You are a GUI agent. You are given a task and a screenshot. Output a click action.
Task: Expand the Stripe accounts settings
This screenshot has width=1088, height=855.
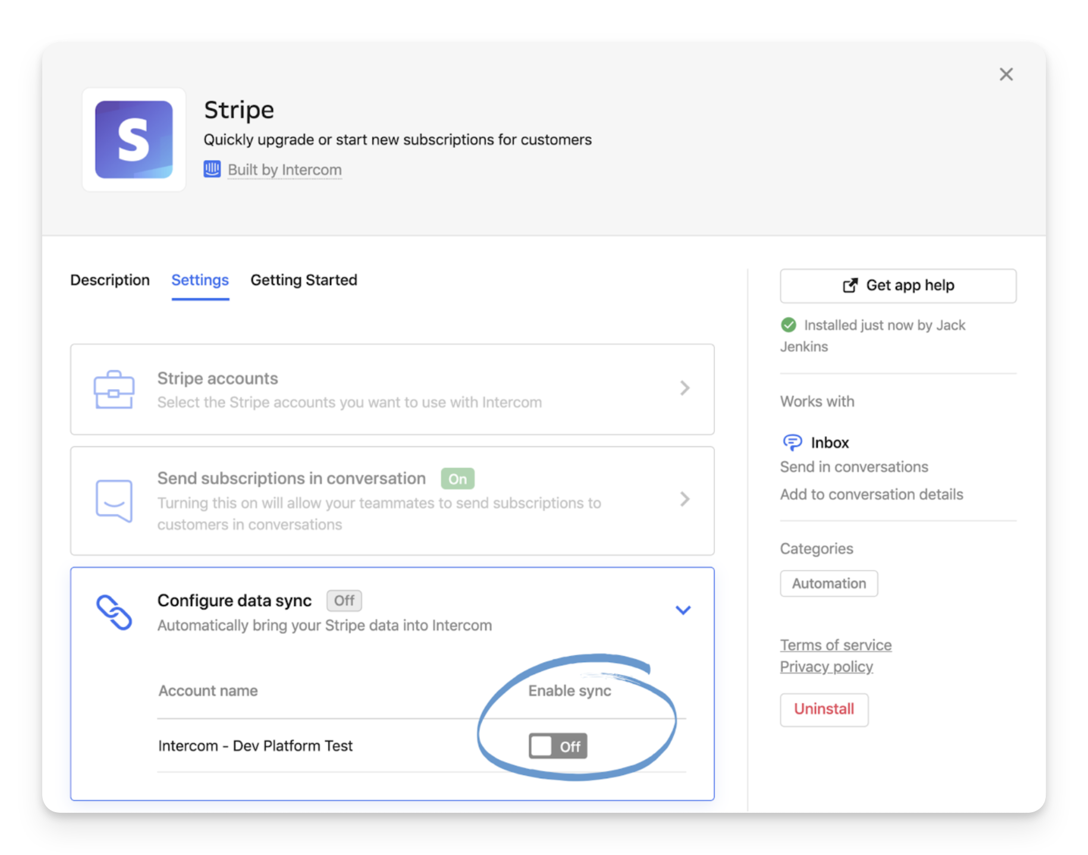[x=685, y=389]
